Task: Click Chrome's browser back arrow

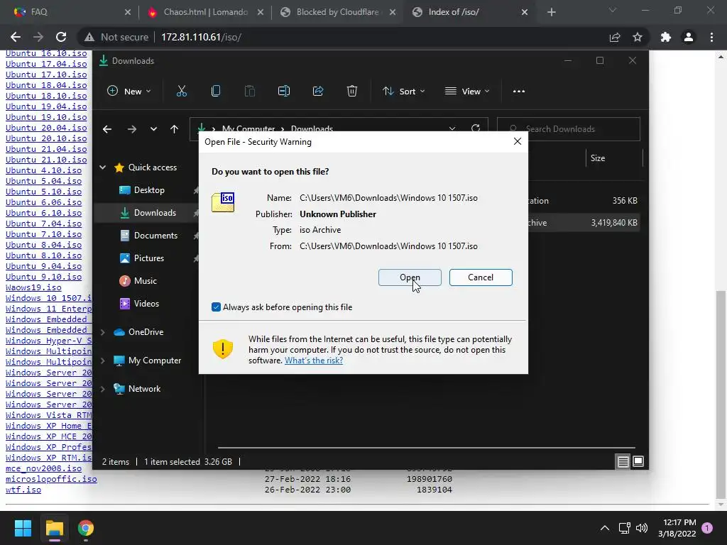Action: (16, 37)
